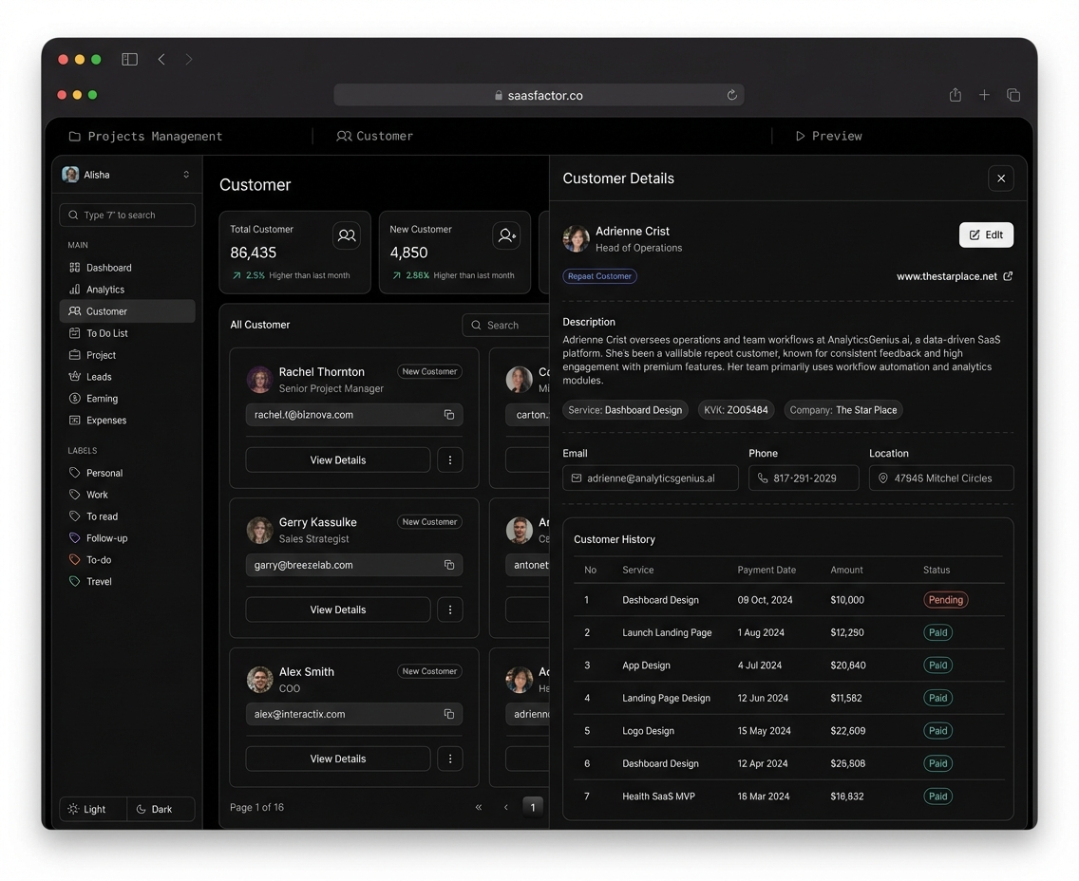Open external link icon beside www.thestarplace.net
This screenshot has height=881, width=1079.
coord(1008,276)
